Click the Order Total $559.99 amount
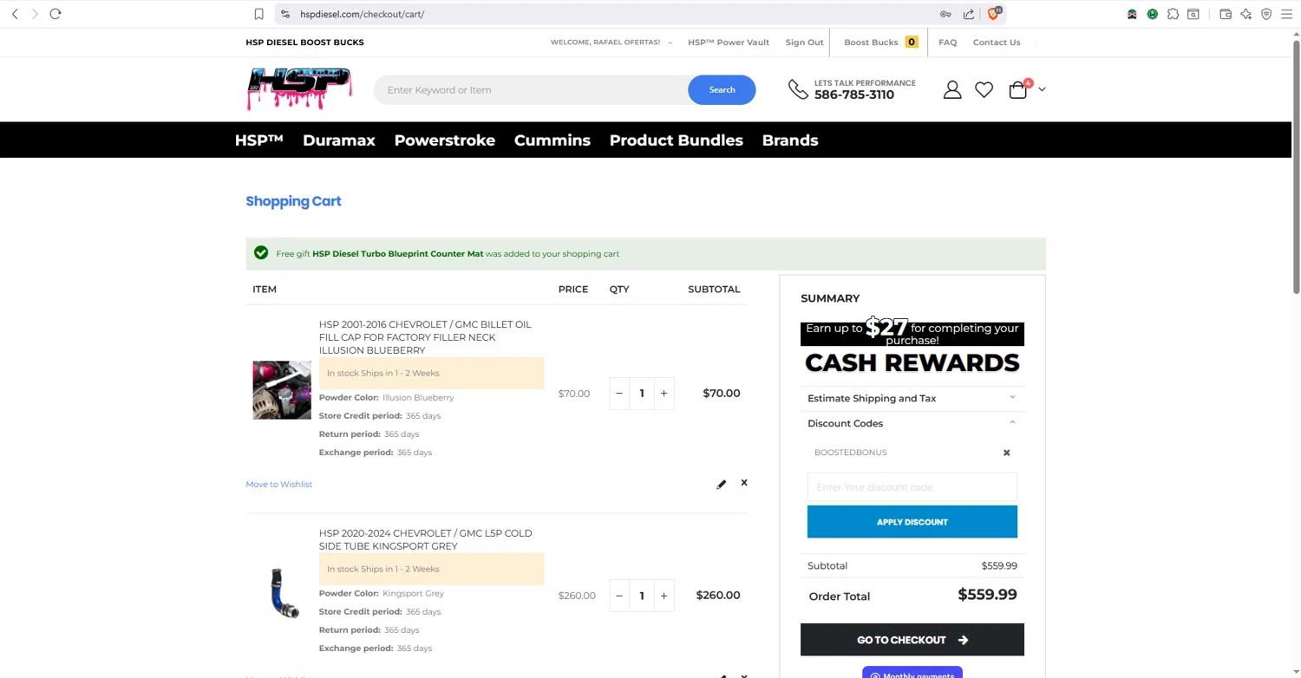This screenshot has width=1301, height=678. [988, 595]
